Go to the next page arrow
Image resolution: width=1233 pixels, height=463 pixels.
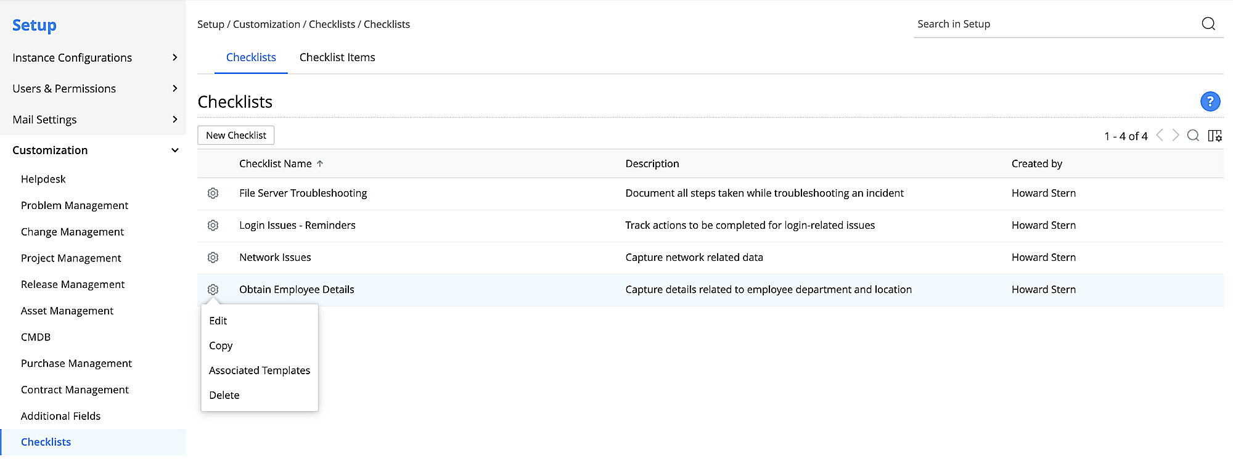(x=1176, y=136)
